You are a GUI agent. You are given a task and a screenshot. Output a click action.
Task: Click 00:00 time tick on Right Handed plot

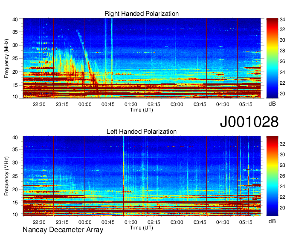pos(85,104)
